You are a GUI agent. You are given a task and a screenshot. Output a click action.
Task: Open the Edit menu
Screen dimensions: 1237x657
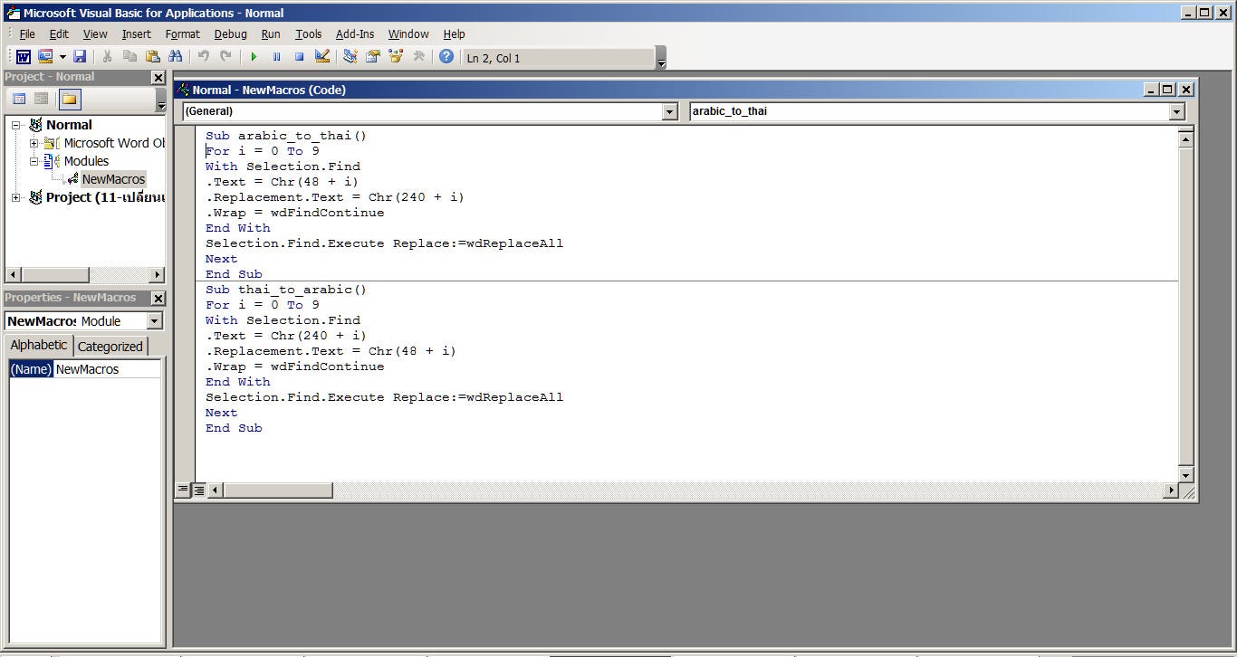click(x=59, y=34)
